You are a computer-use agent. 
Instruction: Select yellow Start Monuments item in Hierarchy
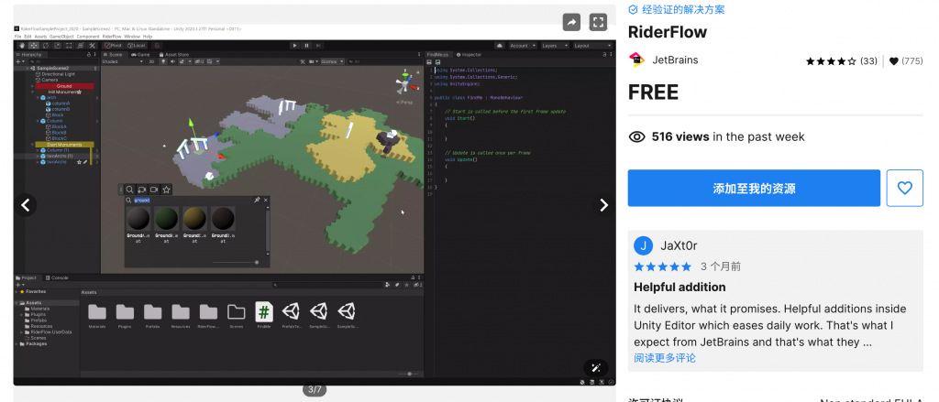[64, 144]
